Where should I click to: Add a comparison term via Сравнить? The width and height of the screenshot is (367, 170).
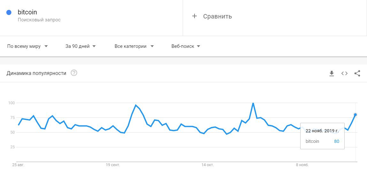[218, 16]
